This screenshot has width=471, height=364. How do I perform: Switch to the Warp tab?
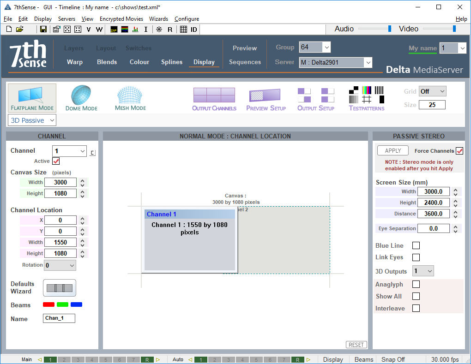75,62
